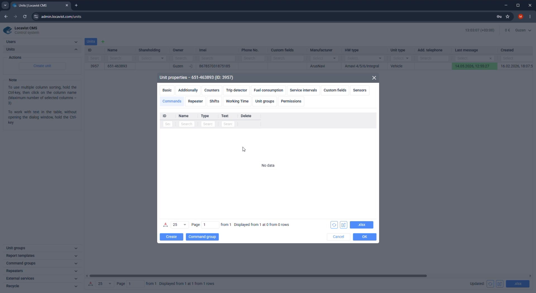
Task: Expand the Repeaters sidebar section
Action: tap(42, 271)
